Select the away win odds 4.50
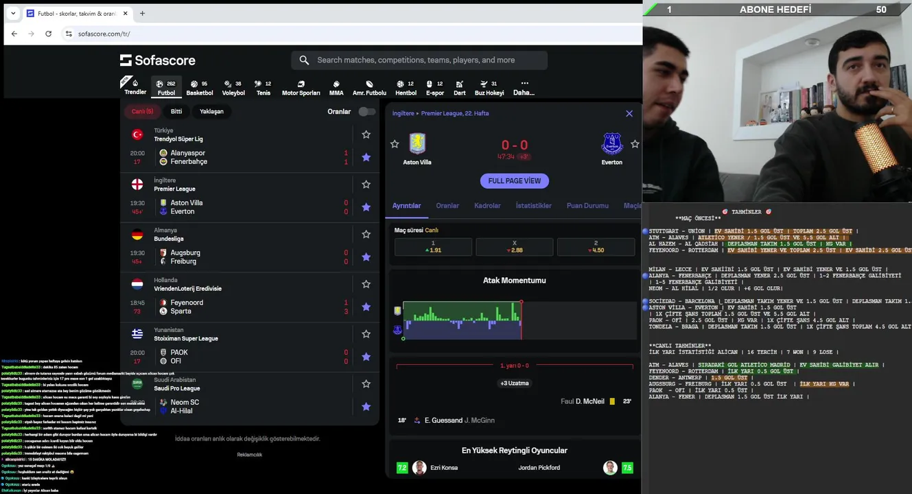Viewport: 912px width, 494px height. tap(596, 247)
